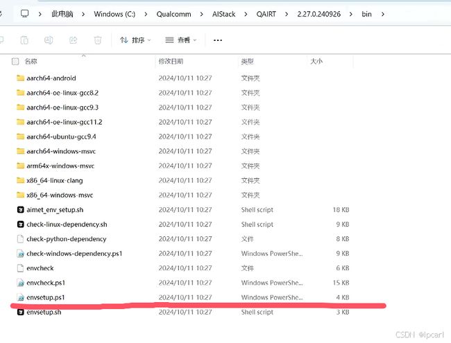
Task: Click the envsetup.ps1 PowerShell icon
Action: click(x=20, y=297)
